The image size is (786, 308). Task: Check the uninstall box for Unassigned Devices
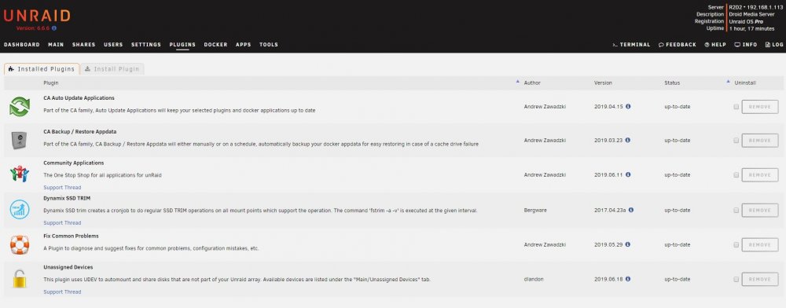(x=736, y=279)
